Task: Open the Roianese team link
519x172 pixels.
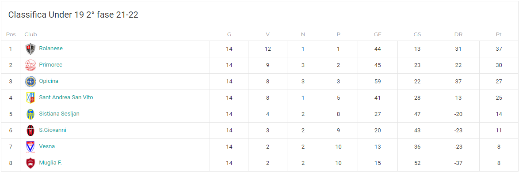Action: coord(51,49)
